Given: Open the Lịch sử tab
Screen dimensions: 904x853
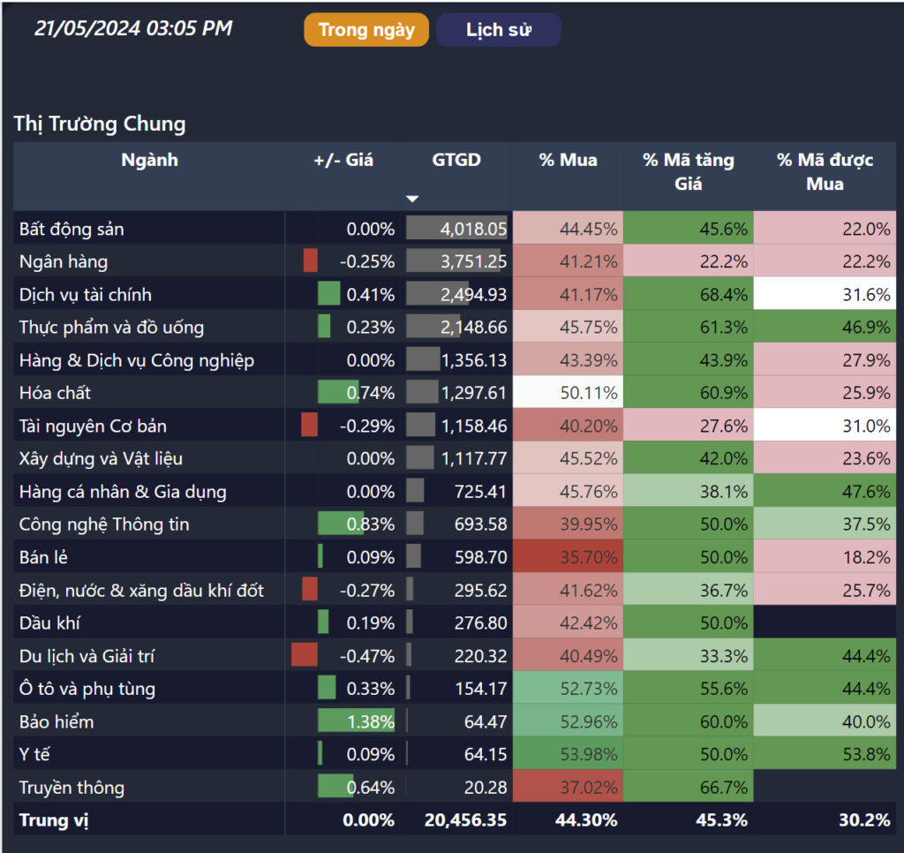Looking at the screenshot, I should point(499,30).
